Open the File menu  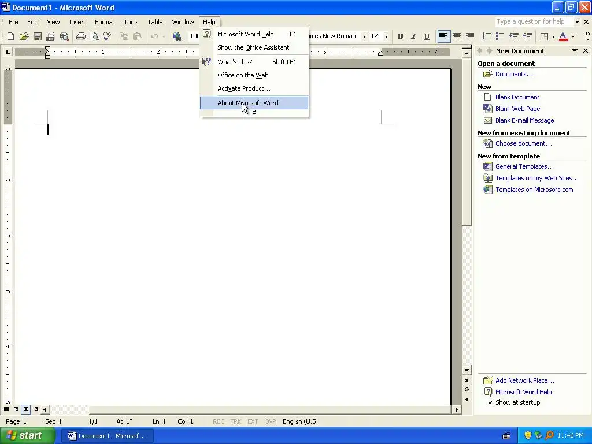[x=13, y=22]
